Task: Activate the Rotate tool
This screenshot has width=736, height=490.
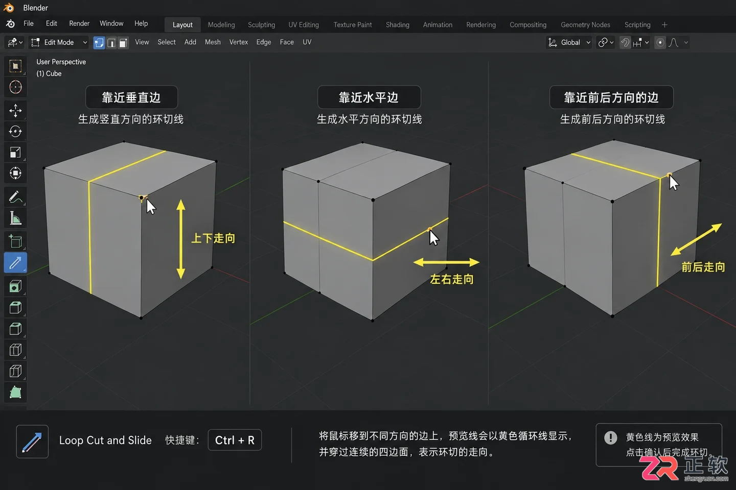Action: (x=15, y=131)
